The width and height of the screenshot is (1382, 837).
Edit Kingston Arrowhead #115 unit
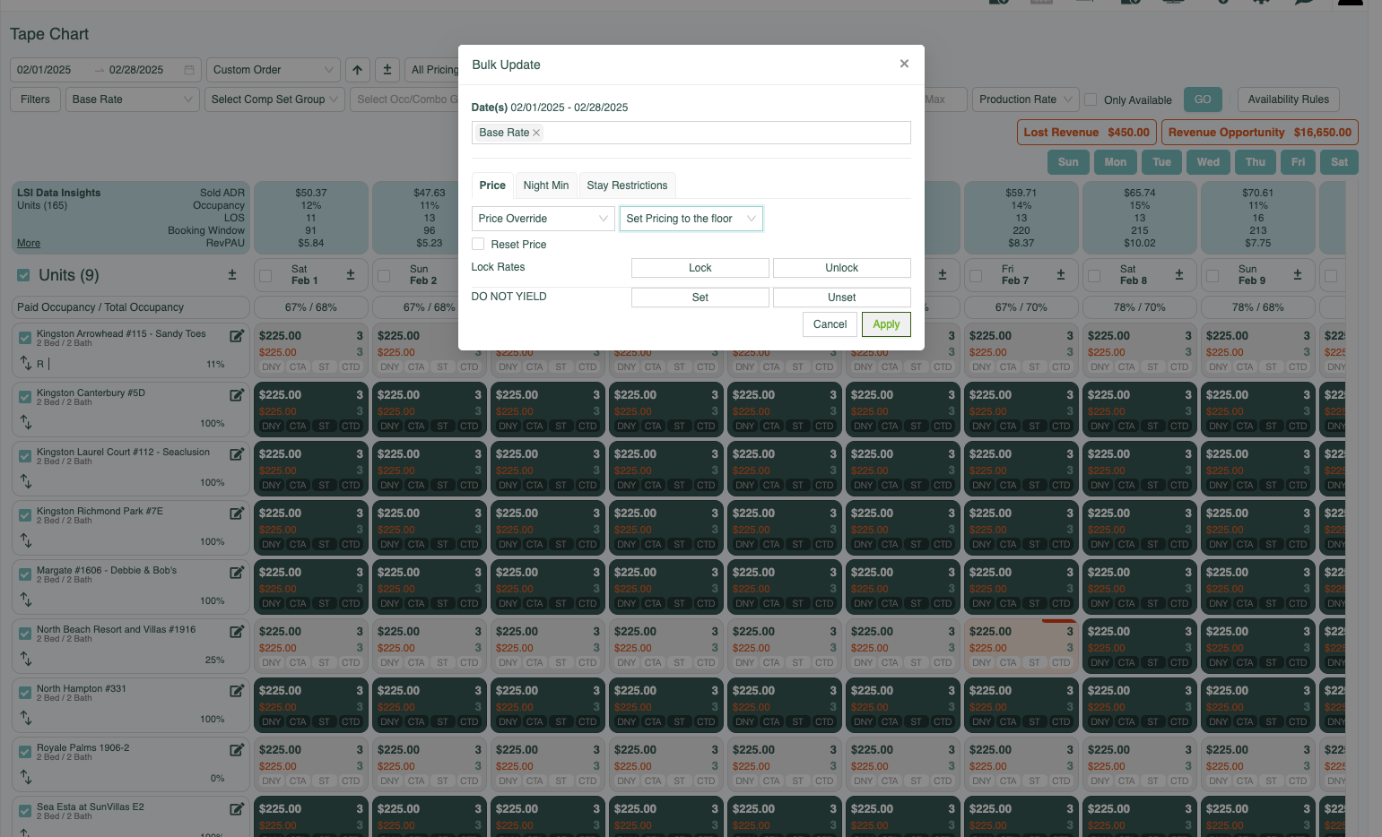tap(237, 336)
